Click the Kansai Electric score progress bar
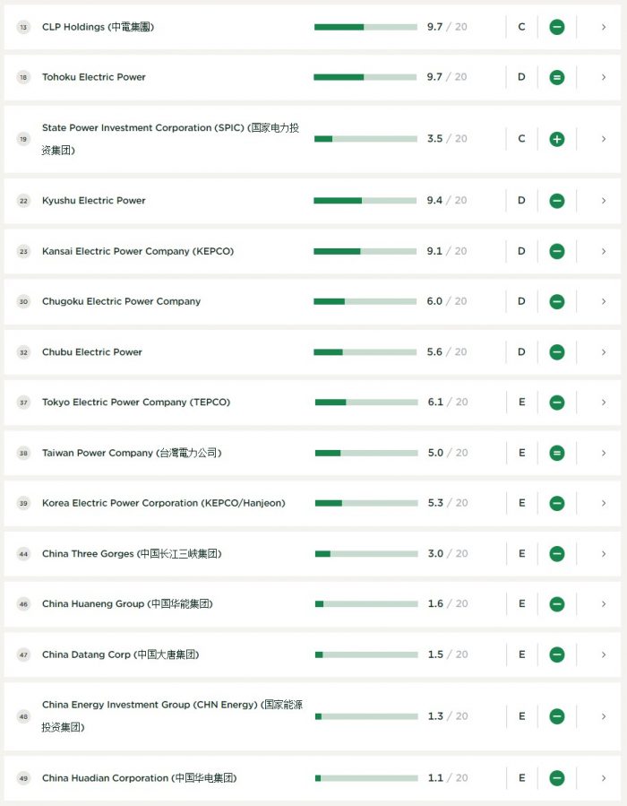Viewport: 627px width, 806px height. [365, 251]
